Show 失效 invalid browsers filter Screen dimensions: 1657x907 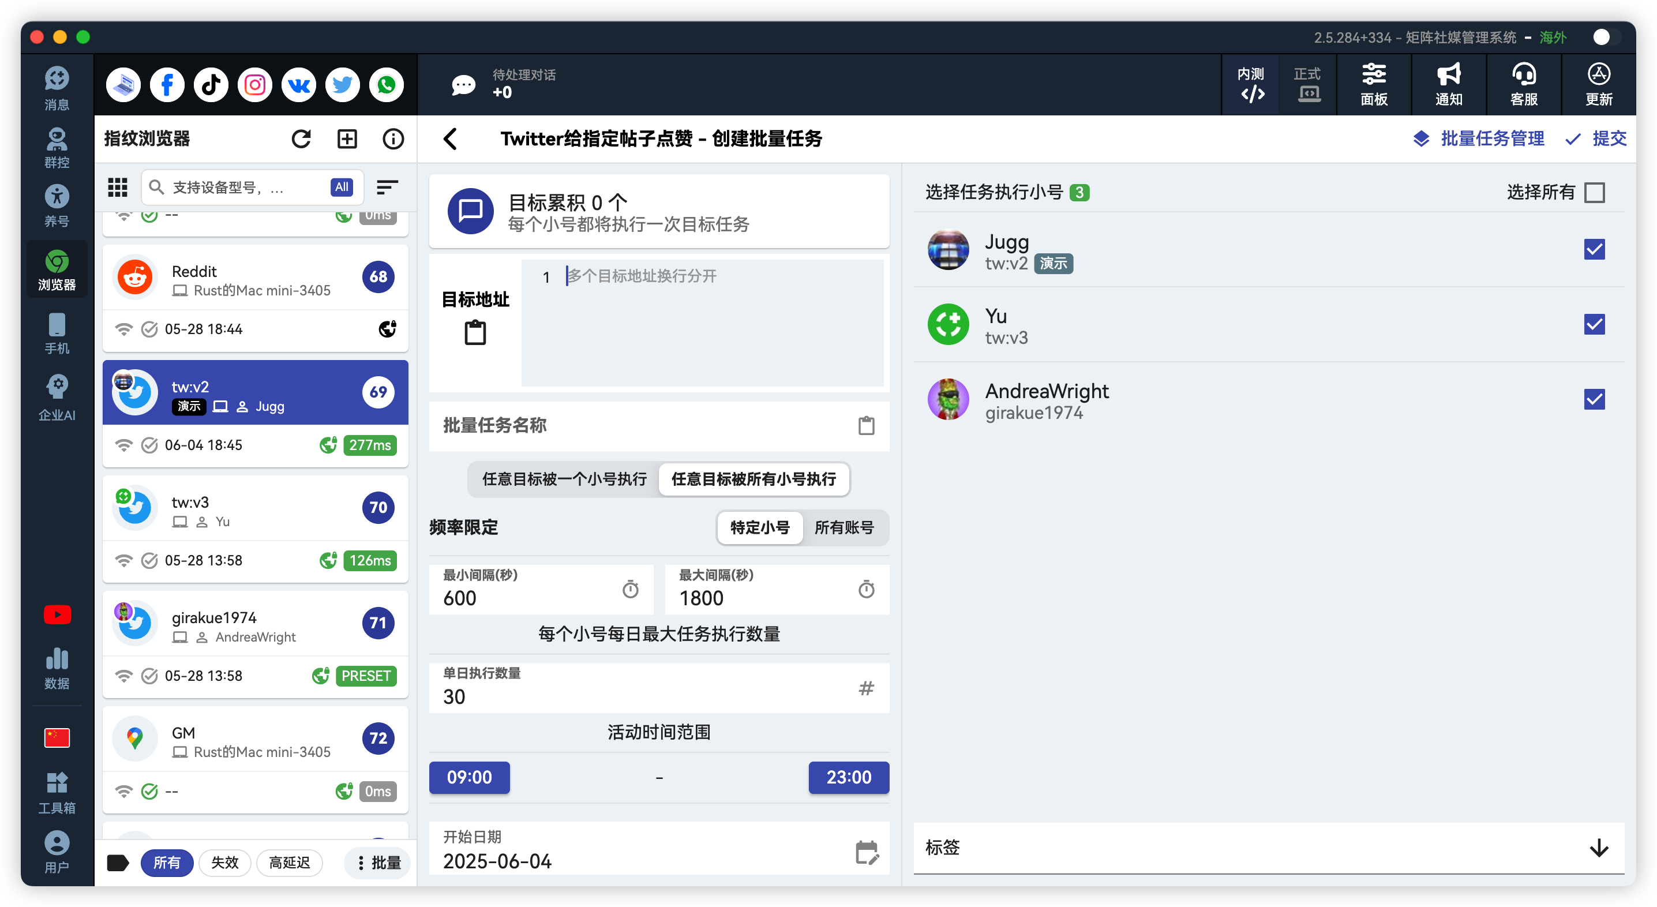coord(224,863)
